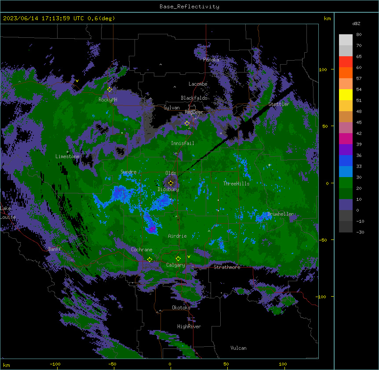379x370 pixels.
Task: Pick the white swatch at the top of the legend
Action: 346,40
